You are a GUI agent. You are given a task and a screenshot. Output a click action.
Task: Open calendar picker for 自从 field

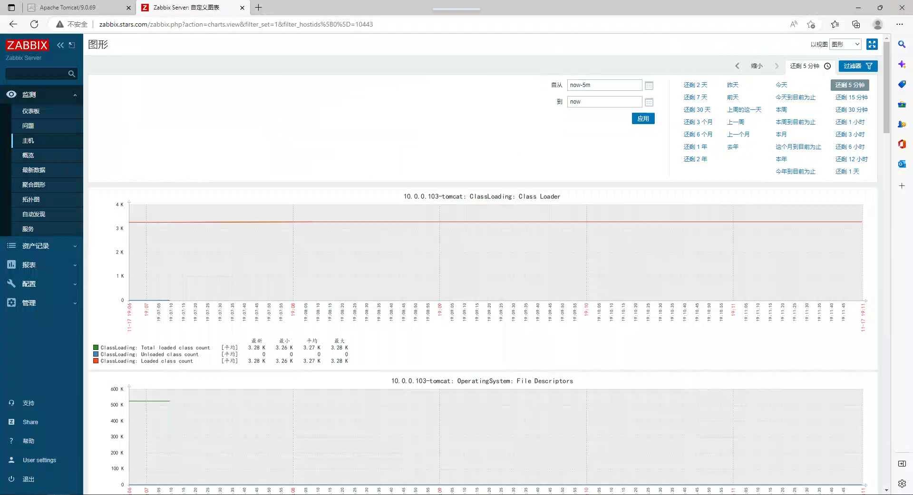coord(649,86)
